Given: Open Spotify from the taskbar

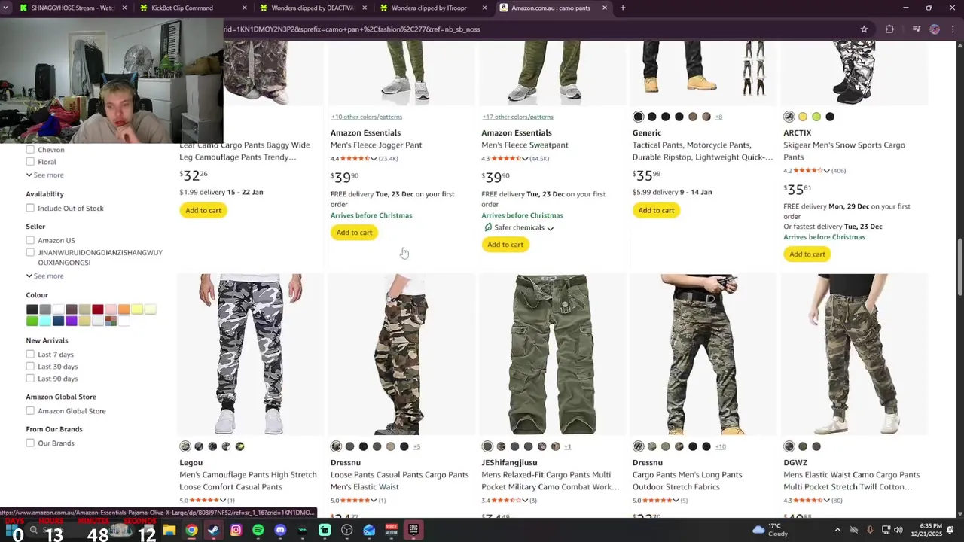Looking at the screenshot, I should tap(258, 530).
